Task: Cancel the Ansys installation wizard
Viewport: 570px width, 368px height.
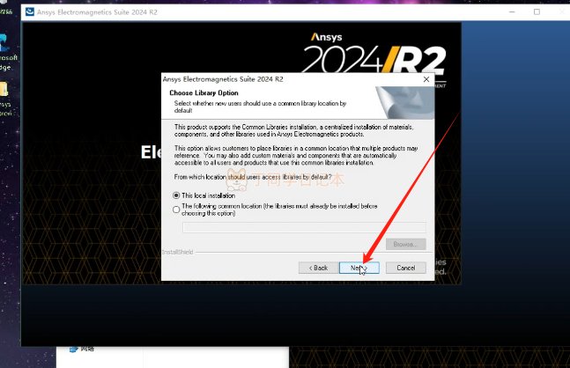Action: (405, 268)
